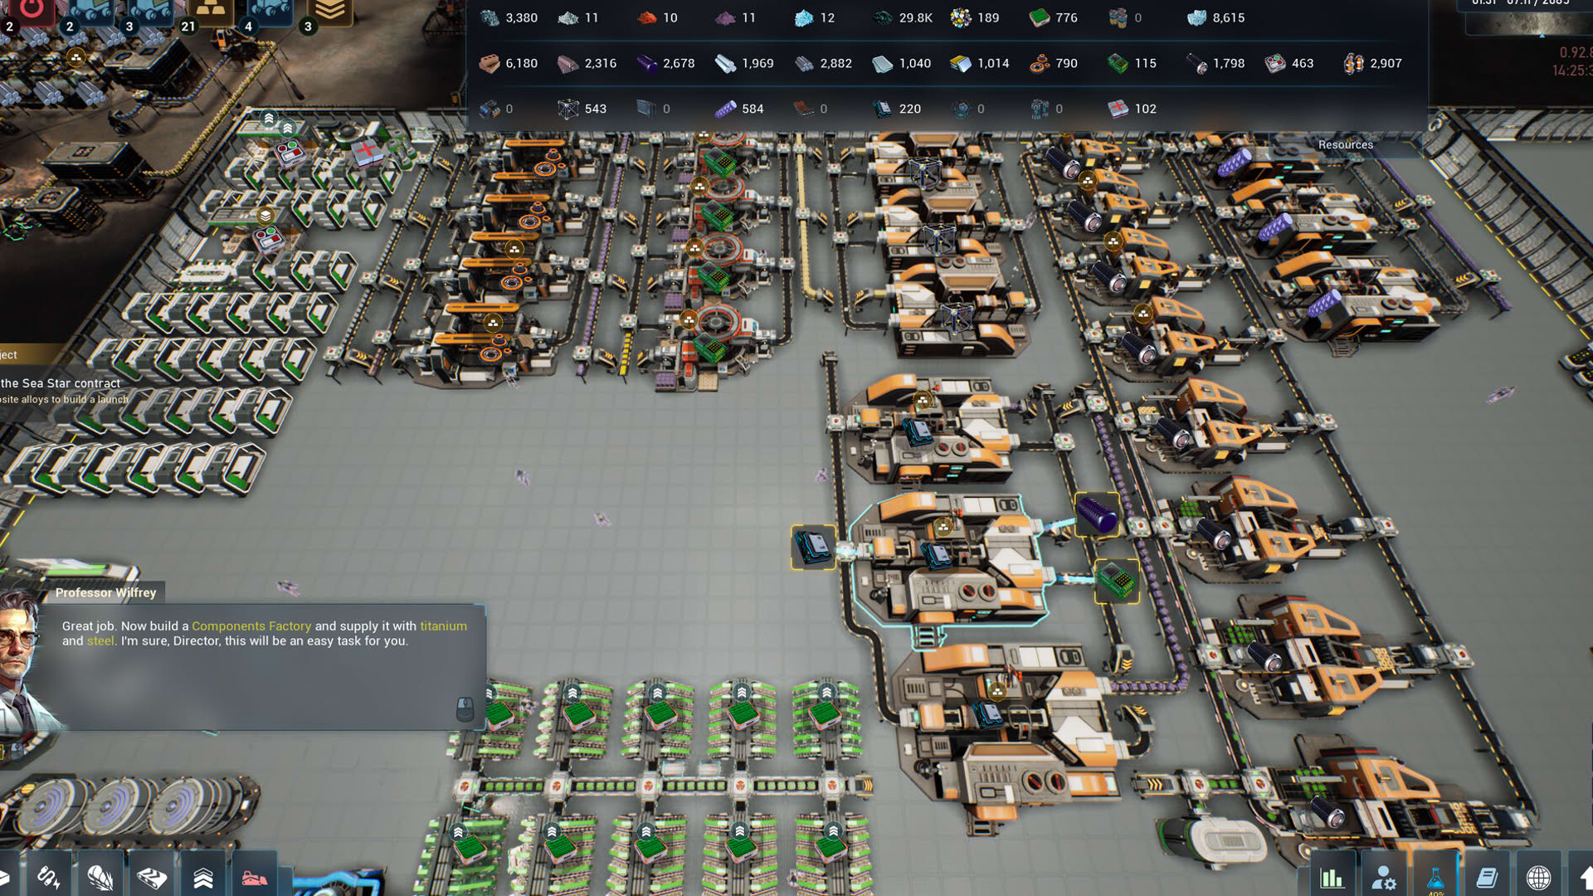
Task: Click the steel link in dialogue
Action: (x=100, y=641)
